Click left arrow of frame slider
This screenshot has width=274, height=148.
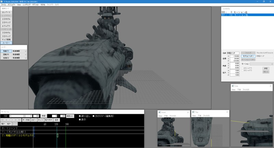point(11,116)
